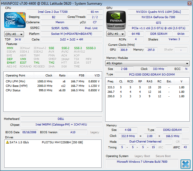Screen dimensions: 193x171
Task: Click the A10 BIOS version field
Action: click(73, 132)
